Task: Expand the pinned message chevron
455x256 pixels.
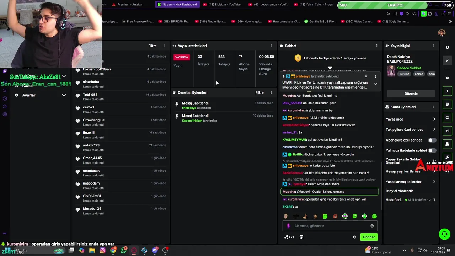Action: tap(375, 84)
